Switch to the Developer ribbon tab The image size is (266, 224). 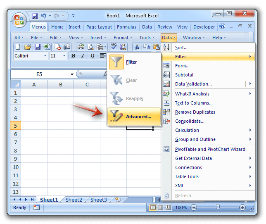pos(204,27)
